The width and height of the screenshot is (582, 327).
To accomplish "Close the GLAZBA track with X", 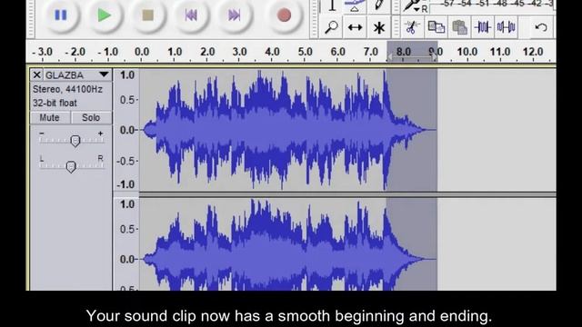I will pos(36,75).
